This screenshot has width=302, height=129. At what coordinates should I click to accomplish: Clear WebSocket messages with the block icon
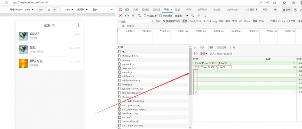(x=196, y=54)
